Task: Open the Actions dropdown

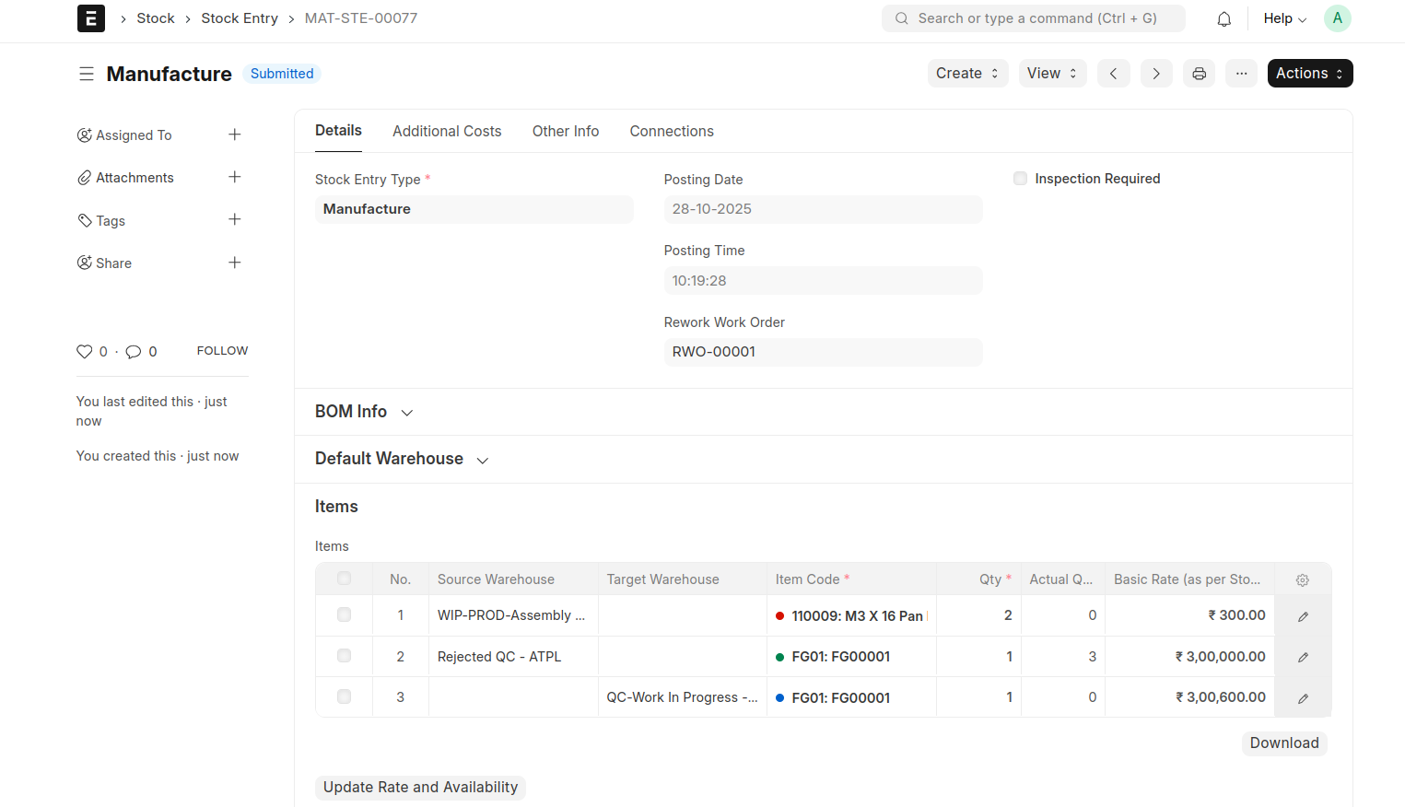Action: tap(1309, 74)
